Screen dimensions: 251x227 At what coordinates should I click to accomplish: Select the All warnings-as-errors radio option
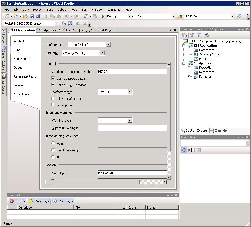point(53,157)
